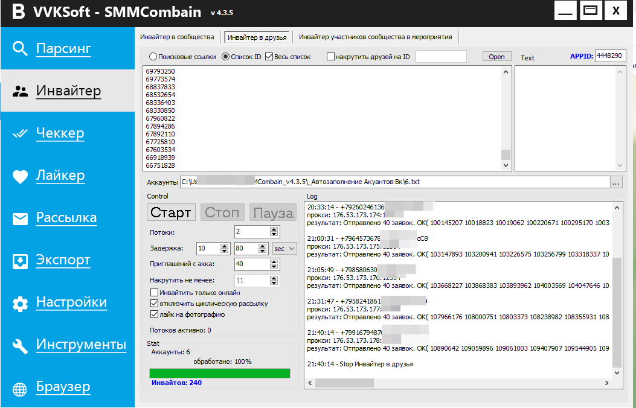The width and height of the screenshot is (636, 408).
Task: Switch to 'Инвайтер в сообщества' tab
Action: tap(177, 37)
